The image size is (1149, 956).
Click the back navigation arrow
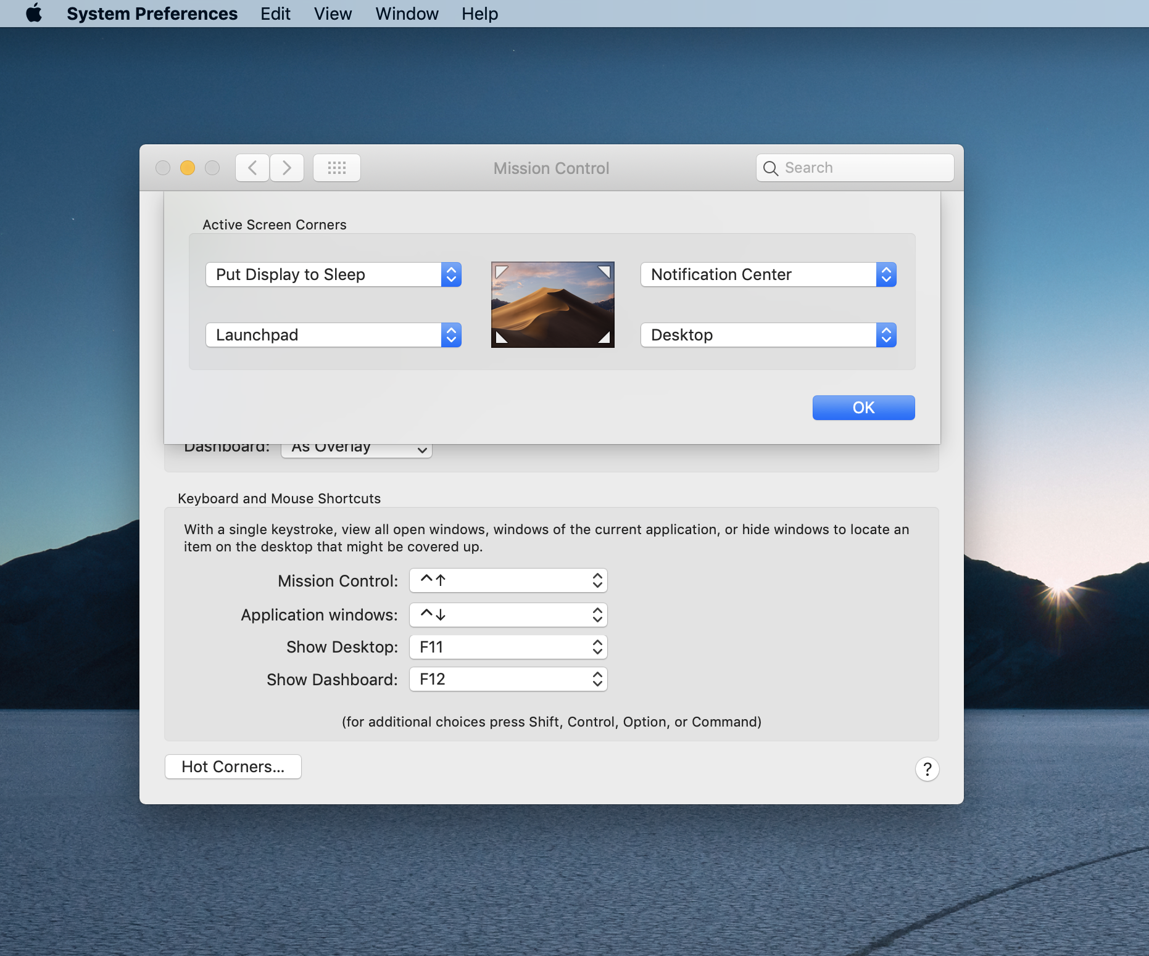252,167
